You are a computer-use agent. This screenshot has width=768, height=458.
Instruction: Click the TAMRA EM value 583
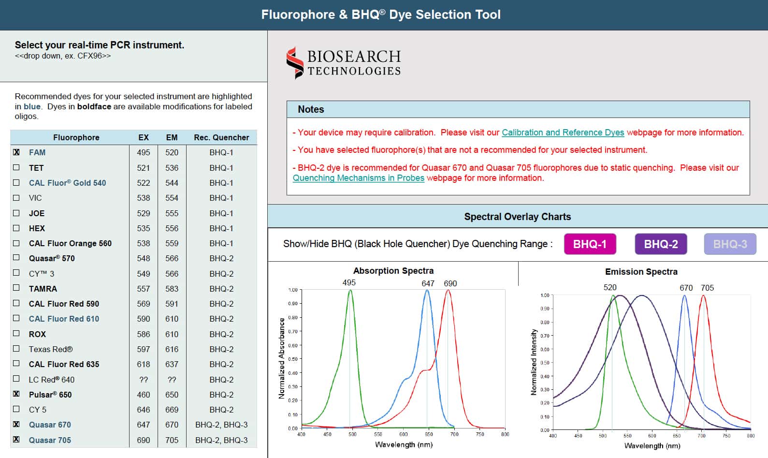[x=172, y=289]
